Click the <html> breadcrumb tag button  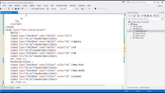point(5,88)
